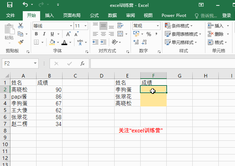Click the Cut scissors icon

coord(21,26)
